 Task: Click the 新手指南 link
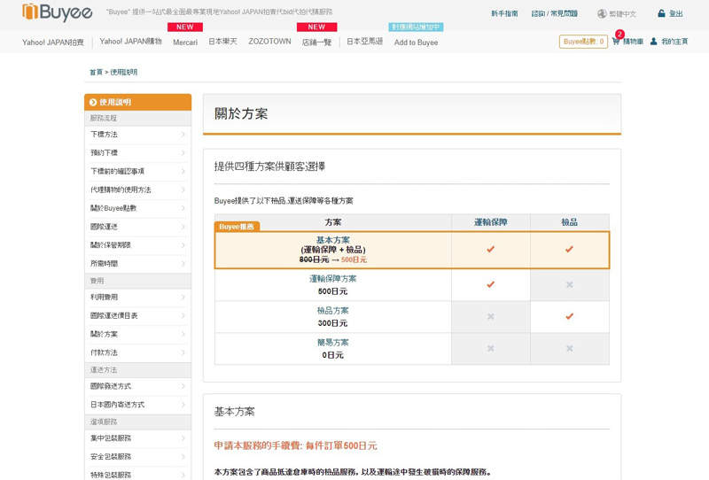coord(505,14)
